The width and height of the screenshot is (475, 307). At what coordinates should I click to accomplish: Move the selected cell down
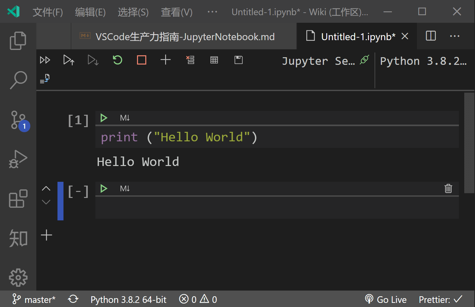[46, 202]
